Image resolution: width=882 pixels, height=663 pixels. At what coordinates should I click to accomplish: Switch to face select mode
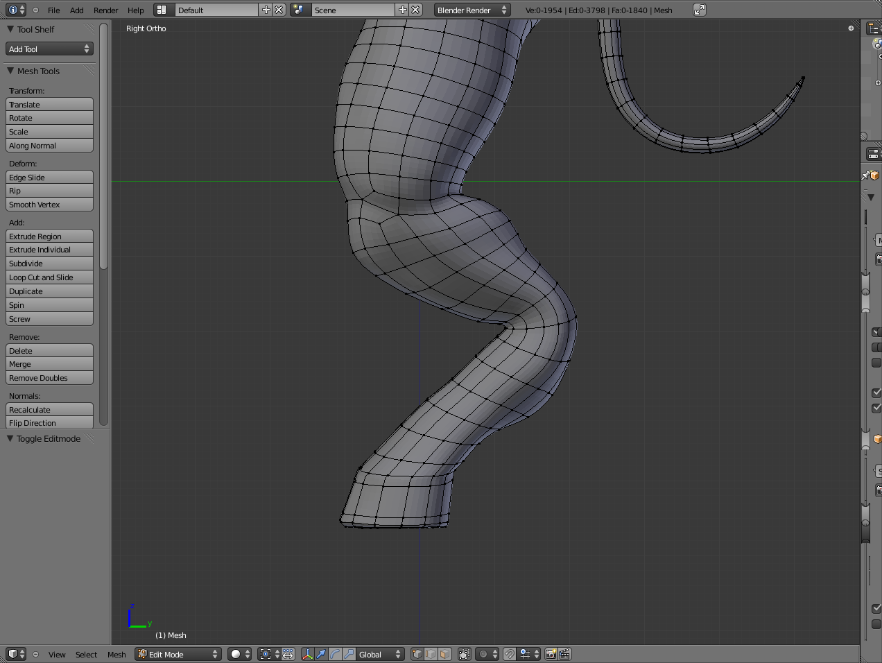[x=444, y=654]
